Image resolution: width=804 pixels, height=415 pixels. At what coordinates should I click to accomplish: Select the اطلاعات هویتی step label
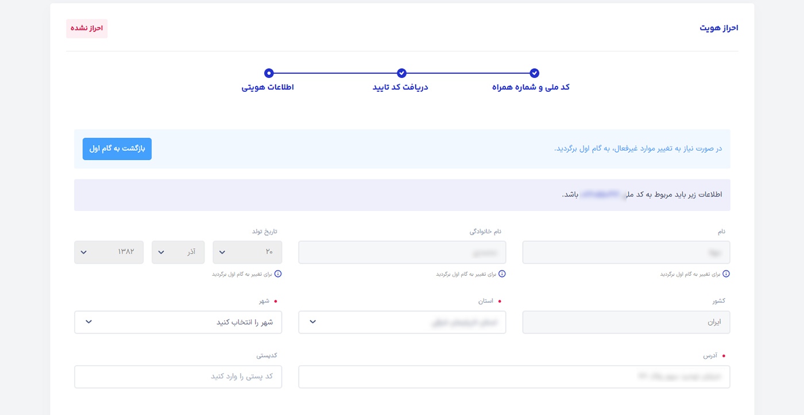tap(269, 87)
